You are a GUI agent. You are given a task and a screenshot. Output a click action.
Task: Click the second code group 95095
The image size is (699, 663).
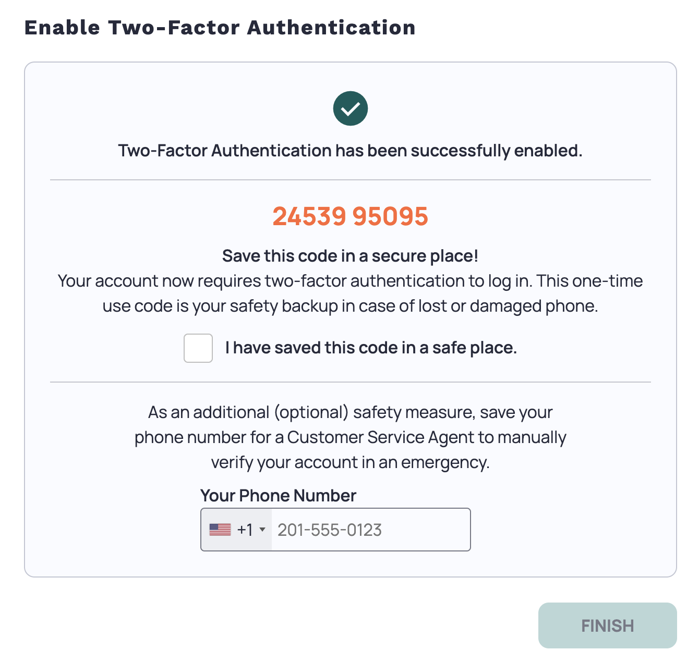click(x=390, y=216)
